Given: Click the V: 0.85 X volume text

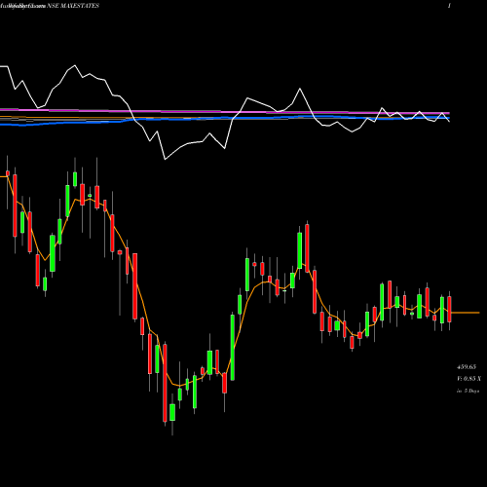Looking at the screenshot, I should click(x=468, y=379).
